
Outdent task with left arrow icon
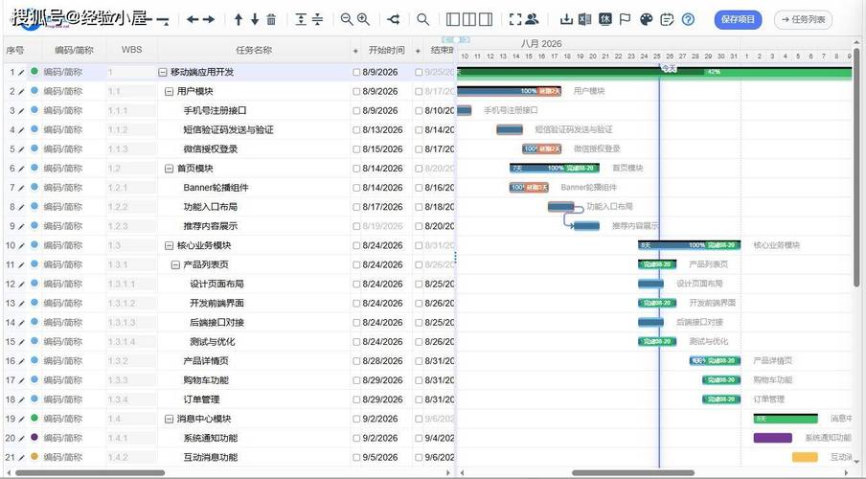pos(193,19)
